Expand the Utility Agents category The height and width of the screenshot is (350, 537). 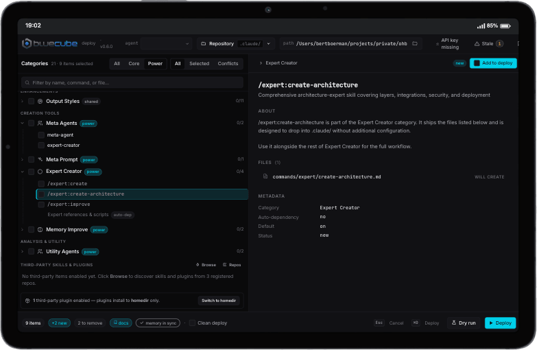coord(22,252)
